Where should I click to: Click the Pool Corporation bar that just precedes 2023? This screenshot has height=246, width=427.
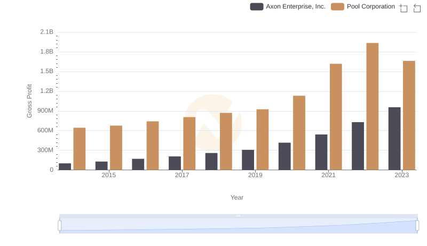[x=372, y=106]
